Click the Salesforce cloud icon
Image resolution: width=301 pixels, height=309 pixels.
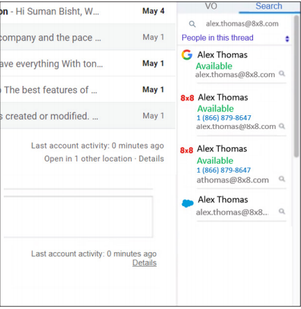[188, 203]
